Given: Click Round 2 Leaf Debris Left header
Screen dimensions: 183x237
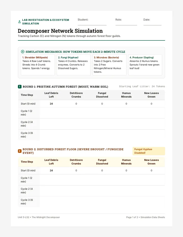Looking at the screenshot, I should pyautogui.click(x=51, y=162).
